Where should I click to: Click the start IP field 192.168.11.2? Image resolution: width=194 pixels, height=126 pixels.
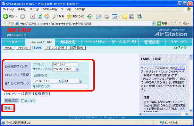(46, 81)
